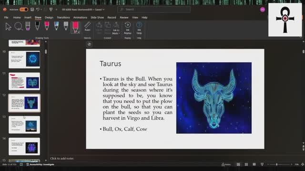This screenshot has width=305, height=171.
Task: Expand the Undo history dropdown arrow
Action: coord(41,9)
